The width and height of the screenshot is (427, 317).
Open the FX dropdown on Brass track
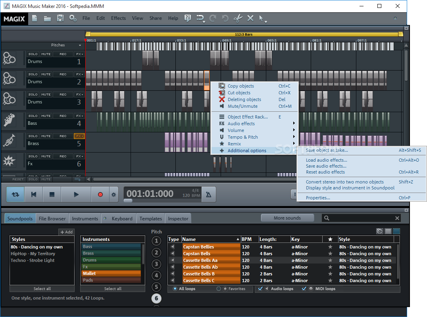[x=79, y=136]
